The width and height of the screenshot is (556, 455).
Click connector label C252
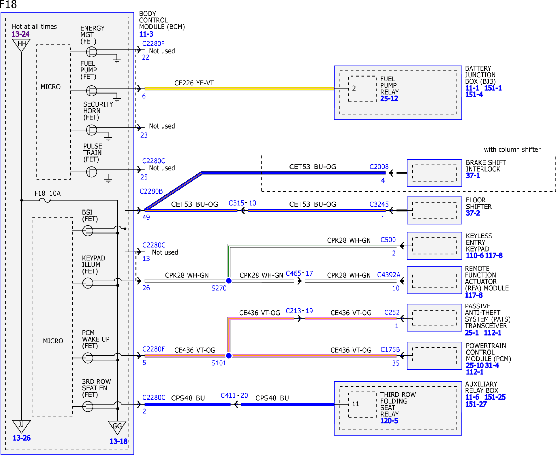coord(392,312)
